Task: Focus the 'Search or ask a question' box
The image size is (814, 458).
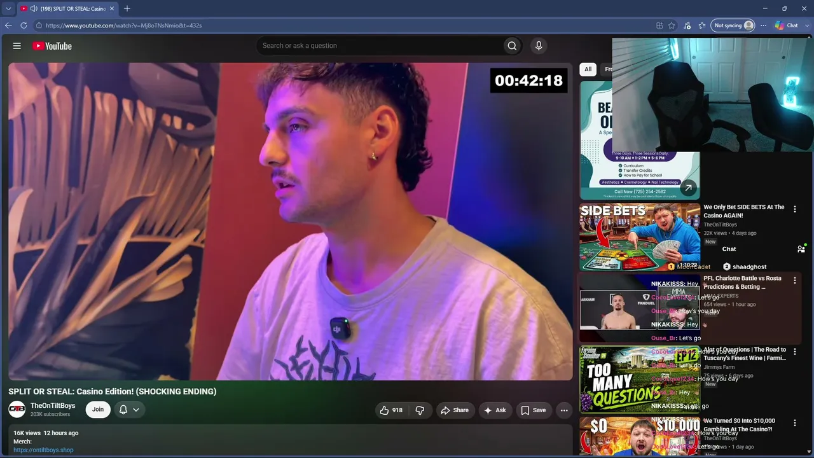Action: [x=379, y=46]
